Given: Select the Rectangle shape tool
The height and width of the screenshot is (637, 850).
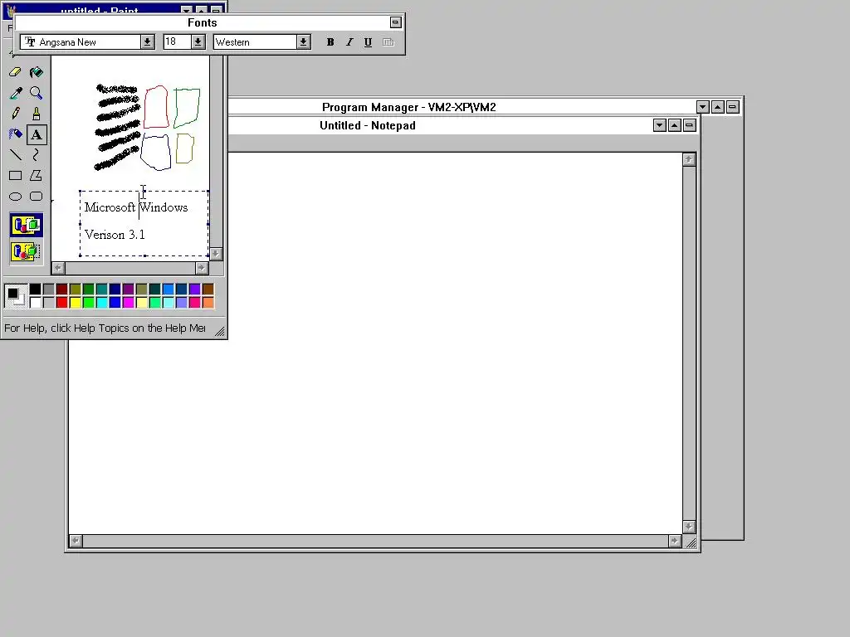Looking at the screenshot, I should coord(15,176).
